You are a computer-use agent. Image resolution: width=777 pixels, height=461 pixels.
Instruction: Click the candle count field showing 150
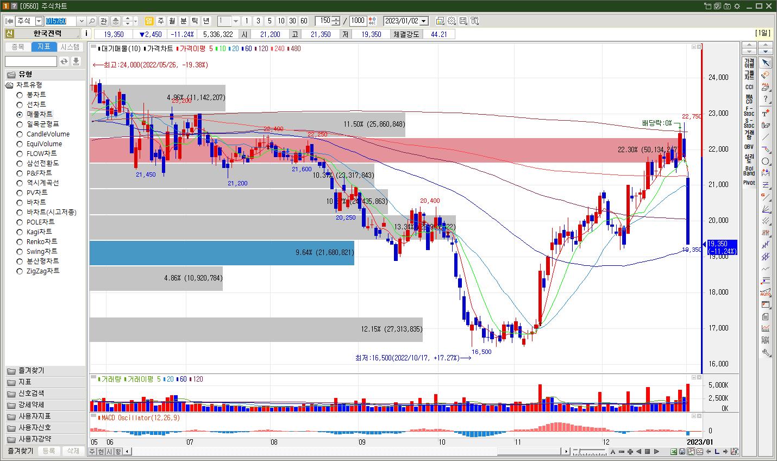[x=324, y=21]
